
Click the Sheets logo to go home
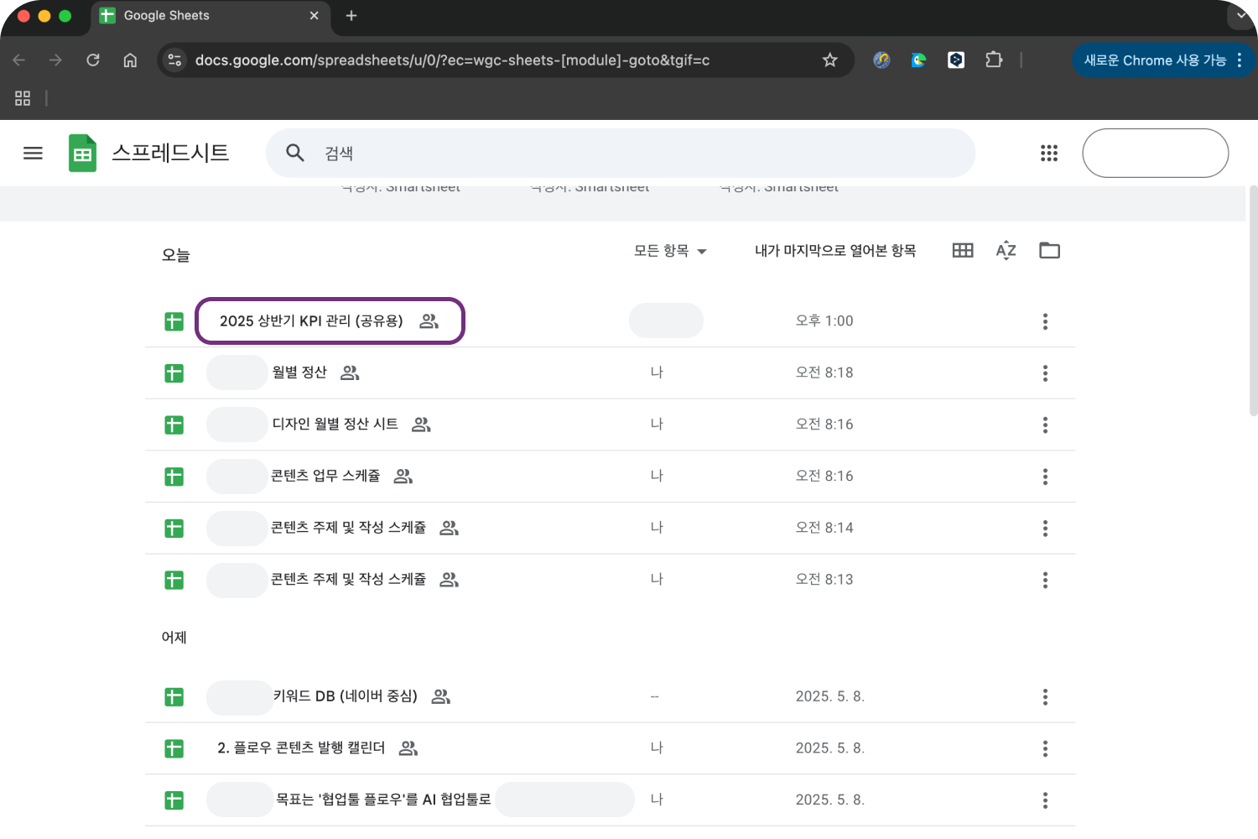(x=82, y=153)
